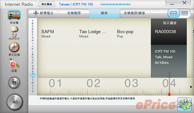Open the AUPEO! robot icon
The width and height of the screenshot is (194, 113).
coord(14,31)
